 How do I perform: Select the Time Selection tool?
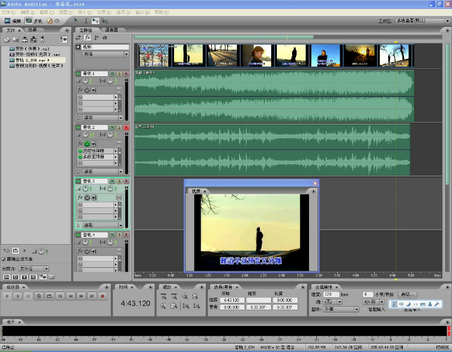click(x=85, y=21)
